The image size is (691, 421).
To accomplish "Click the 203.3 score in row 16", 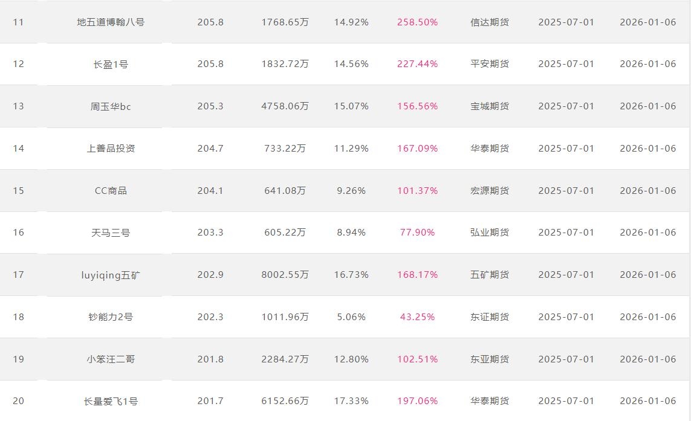I will pos(210,233).
